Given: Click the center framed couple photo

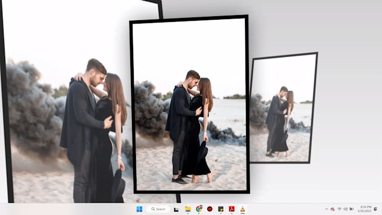Looking at the screenshot, I should [x=189, y=104].
